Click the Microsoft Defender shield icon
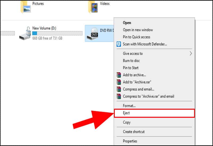Screen dimensions: 213x146 pyautogui.click(x=119, y=44)
